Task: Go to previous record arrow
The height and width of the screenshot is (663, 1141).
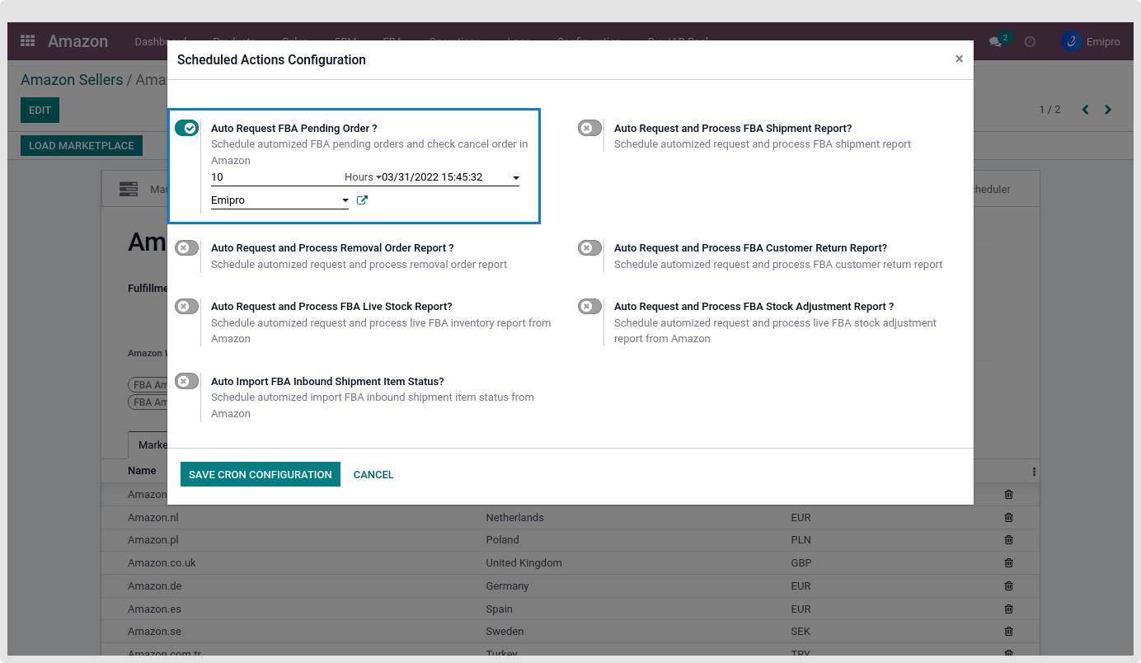Action: [x=1085, y=110]
